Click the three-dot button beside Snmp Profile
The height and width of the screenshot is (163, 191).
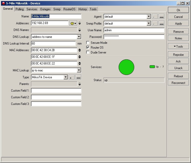point(161,24)
